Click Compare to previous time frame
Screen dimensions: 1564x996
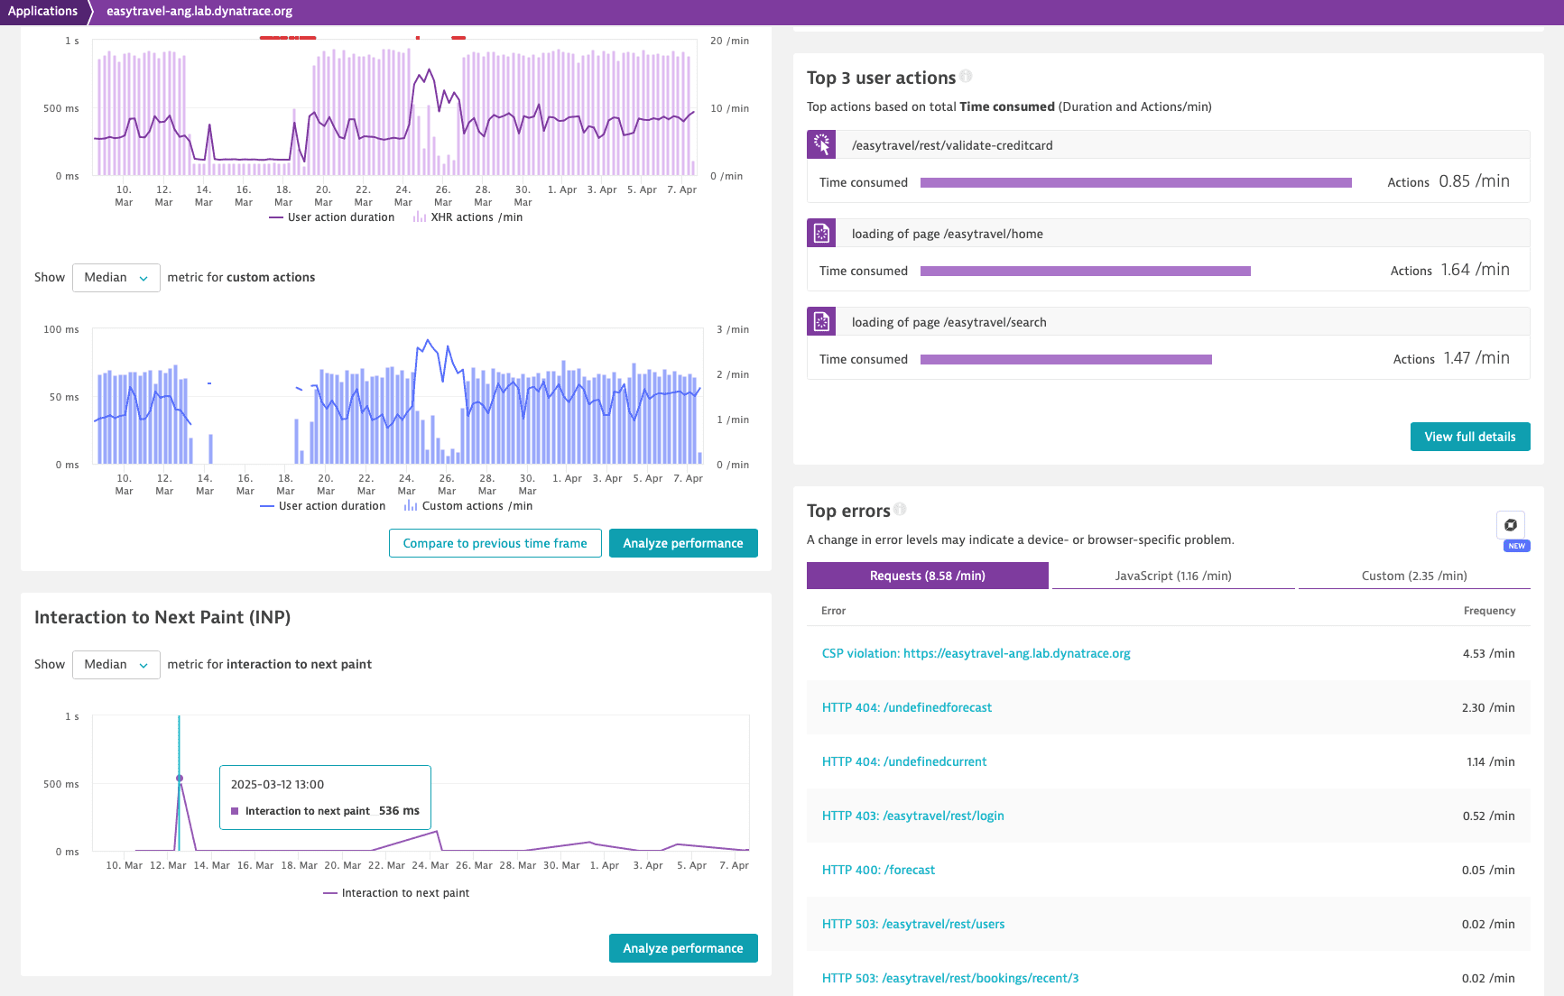pos(495,543)
